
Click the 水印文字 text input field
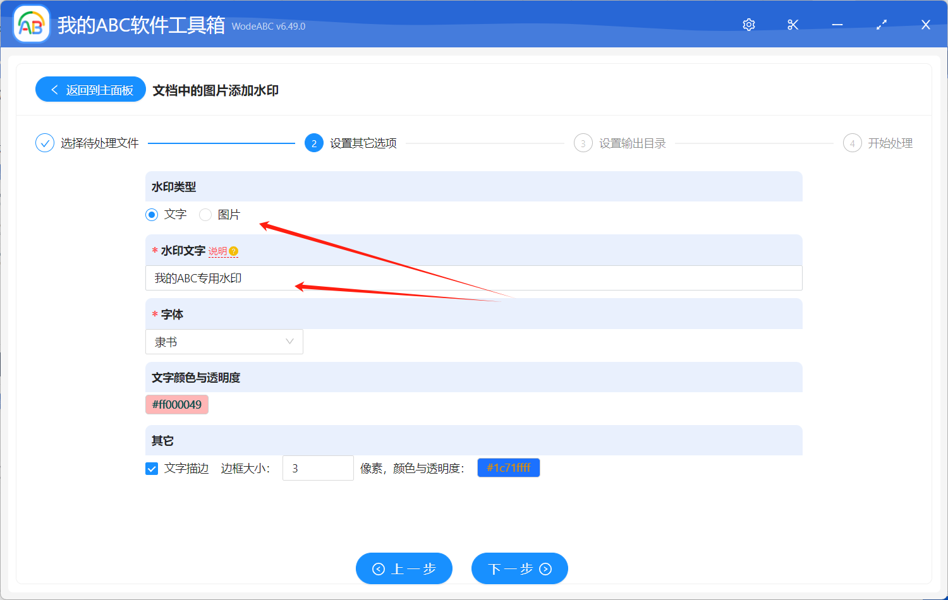(473, 278)
